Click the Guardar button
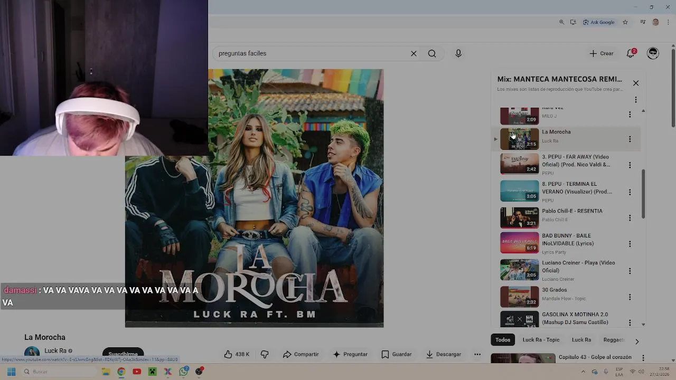676x380 pixels. 396,354
